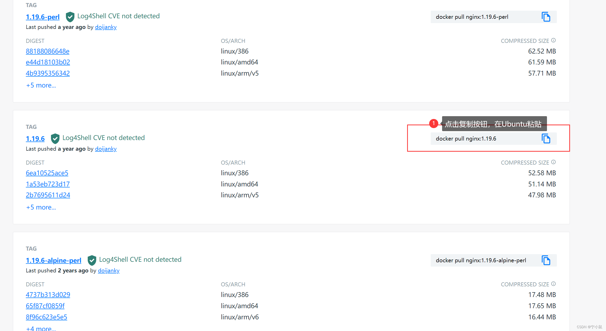Viewport: 606px width, 331px height.
Task: Click the 47.98 MB size value
Action: click(x=542, y=195)
